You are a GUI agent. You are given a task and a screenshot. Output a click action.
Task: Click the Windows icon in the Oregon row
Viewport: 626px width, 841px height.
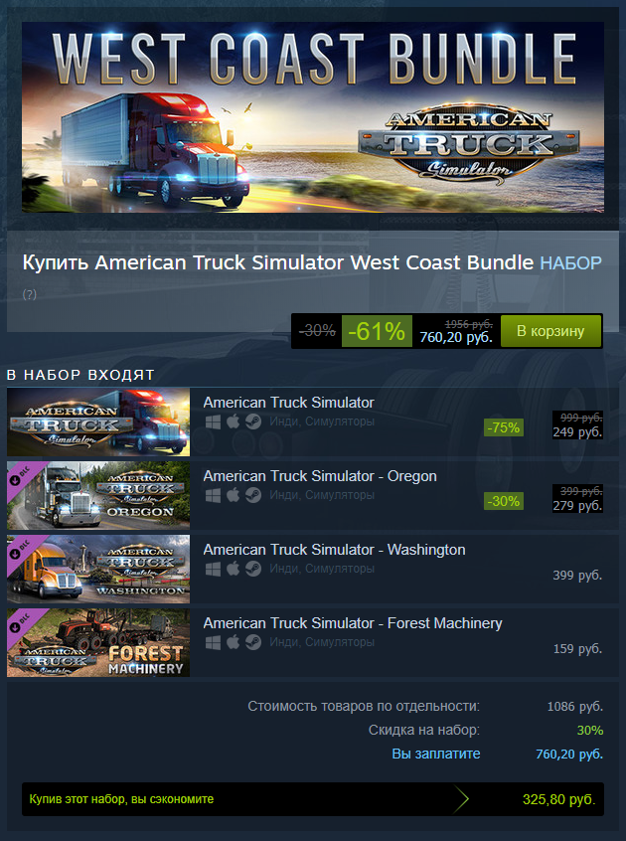point(213,496)
